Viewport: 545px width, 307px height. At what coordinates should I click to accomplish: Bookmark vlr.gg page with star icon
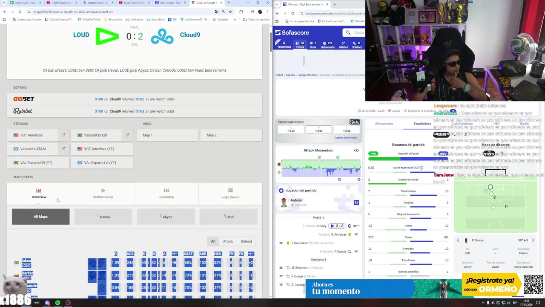[231, 12]
